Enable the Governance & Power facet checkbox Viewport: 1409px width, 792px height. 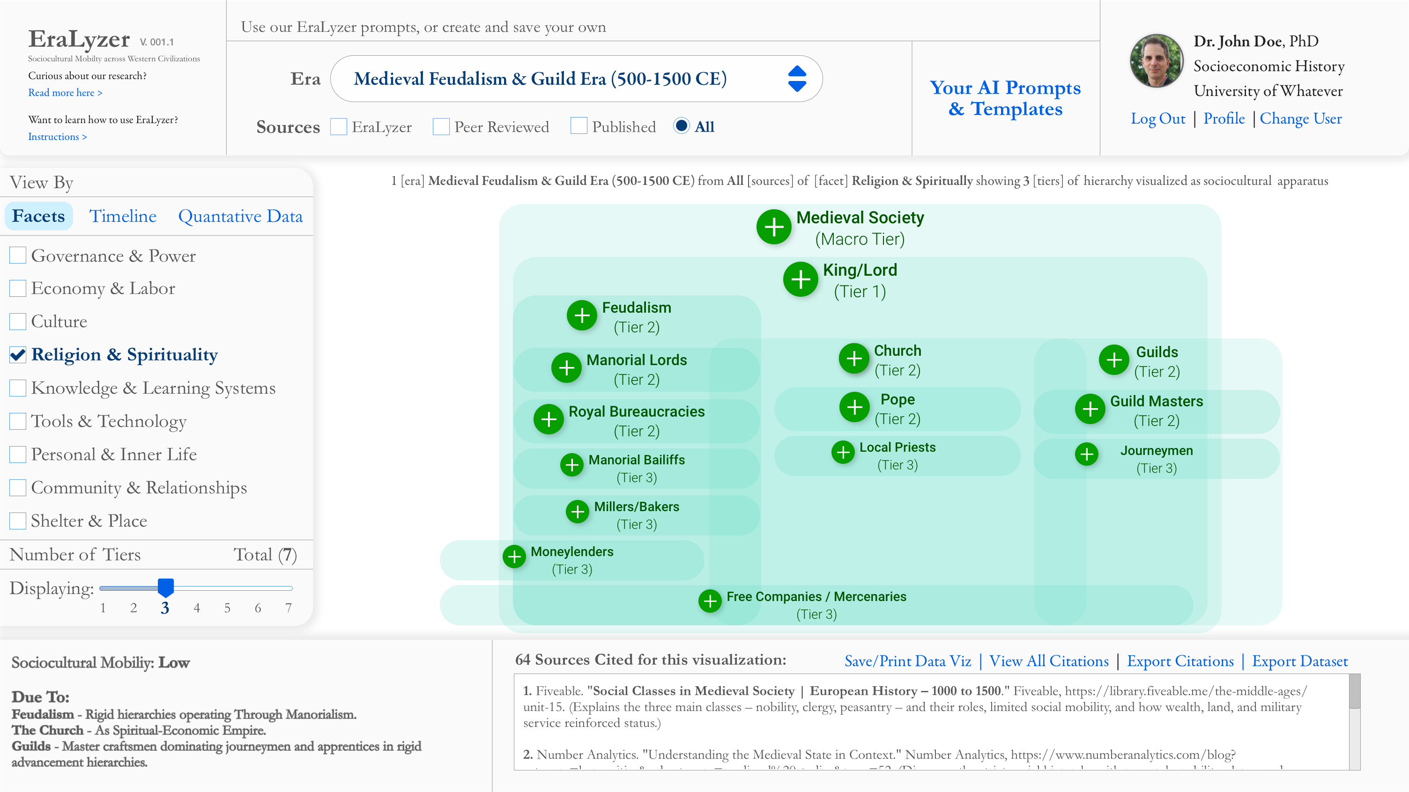(x=17, y=255)
